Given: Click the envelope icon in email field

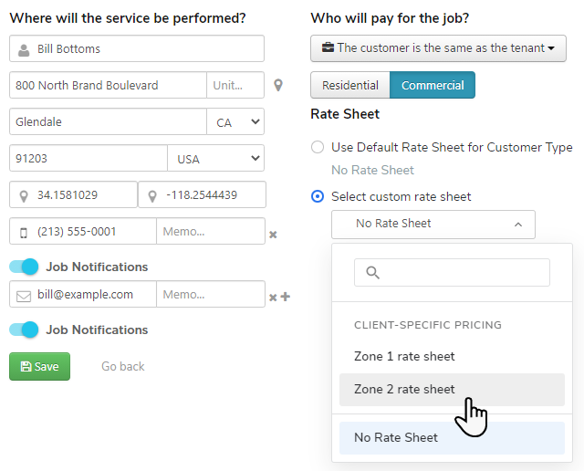Looking at the screenshot, I should point(24,295).
